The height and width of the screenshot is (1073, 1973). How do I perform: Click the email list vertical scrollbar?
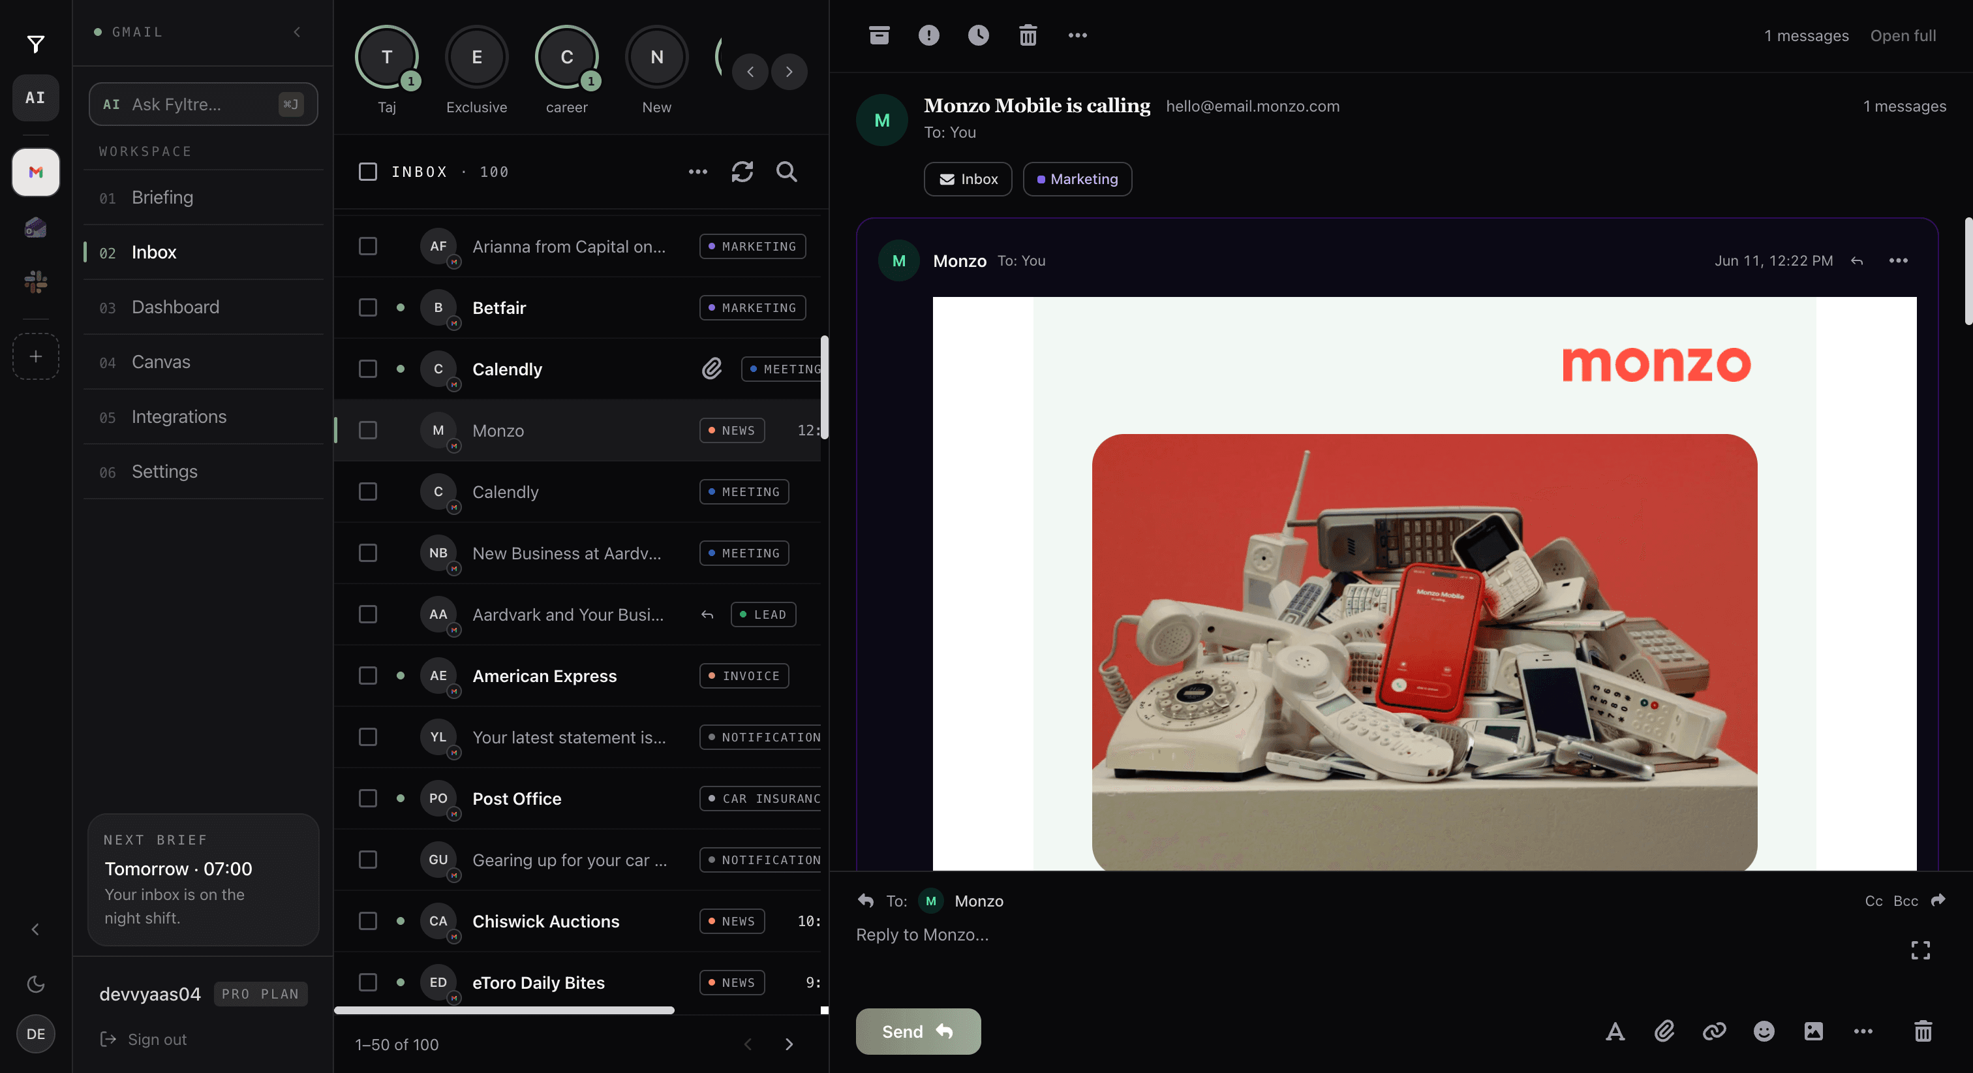pyautogui.click(x=824, y=387)
